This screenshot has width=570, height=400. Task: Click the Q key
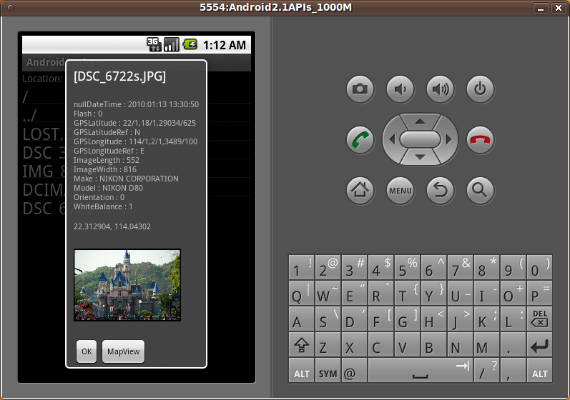pos(301,293)
